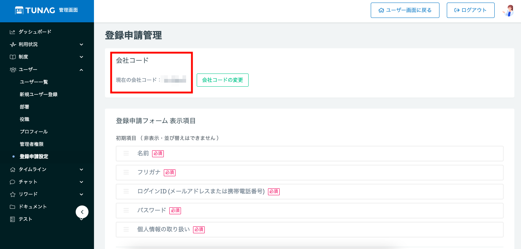This screenshot has height=249, width=521.
Task: Click the 必須 badge beside パスワード
Action: pyautogui.click(x=175, y=211)
